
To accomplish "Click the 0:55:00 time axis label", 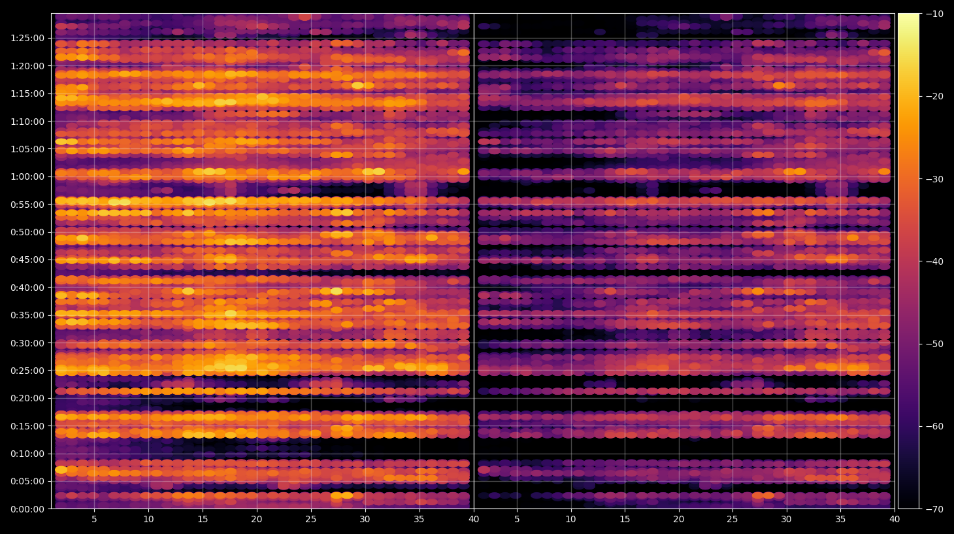I will click(27, 205).
